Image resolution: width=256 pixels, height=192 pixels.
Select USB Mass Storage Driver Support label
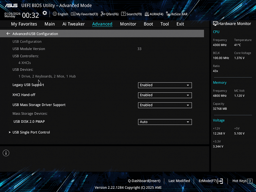pyautogui.click(x=39, y=105)
